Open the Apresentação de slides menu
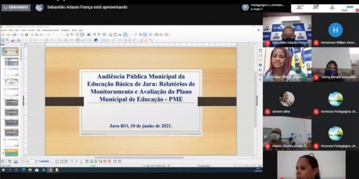359x179 pixels. click(x=50, y=30)
